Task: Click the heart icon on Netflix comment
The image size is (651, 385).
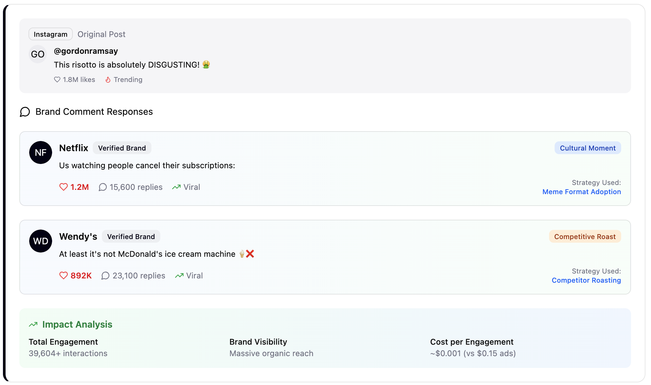Action: 63,187
